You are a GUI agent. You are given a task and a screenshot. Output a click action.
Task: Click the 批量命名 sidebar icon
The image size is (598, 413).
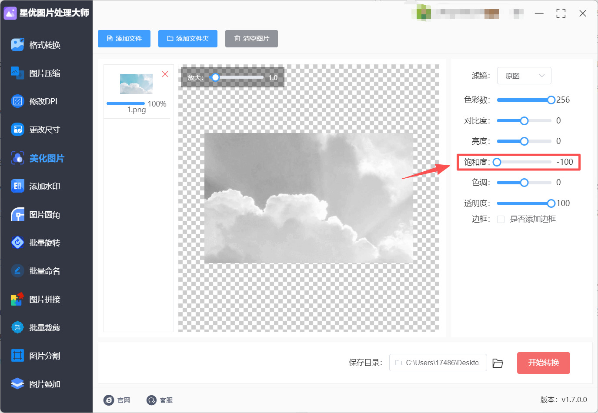coord(17,271)
